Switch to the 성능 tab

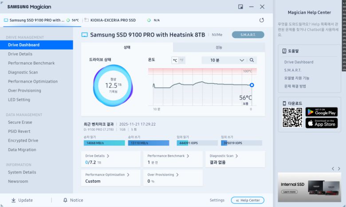[x=219, y=47]
